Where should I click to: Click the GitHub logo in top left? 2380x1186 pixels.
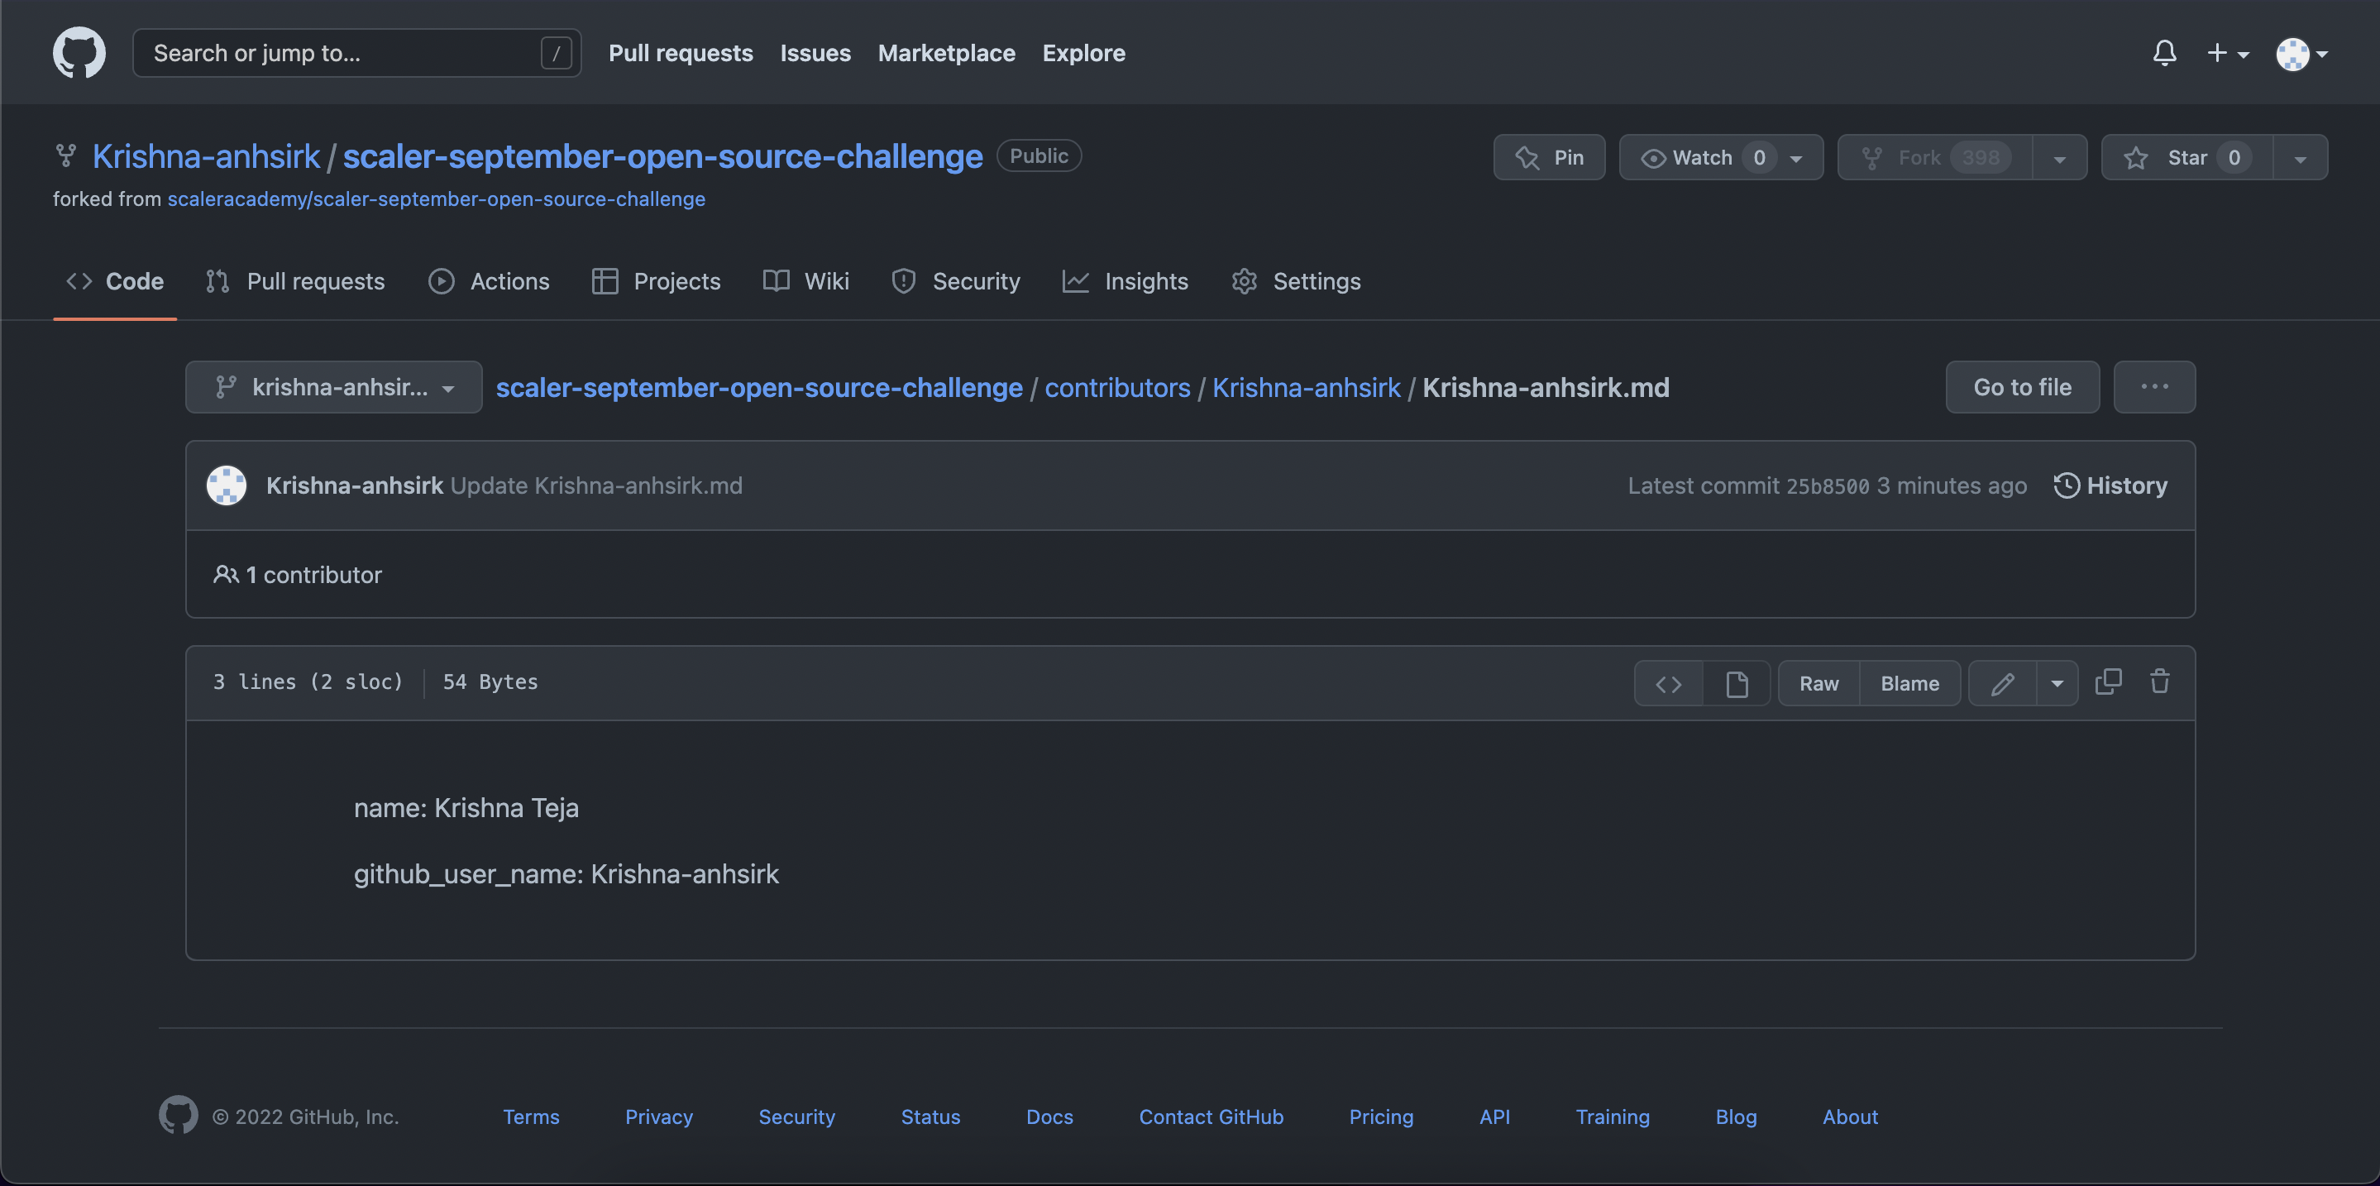(79, 53)
